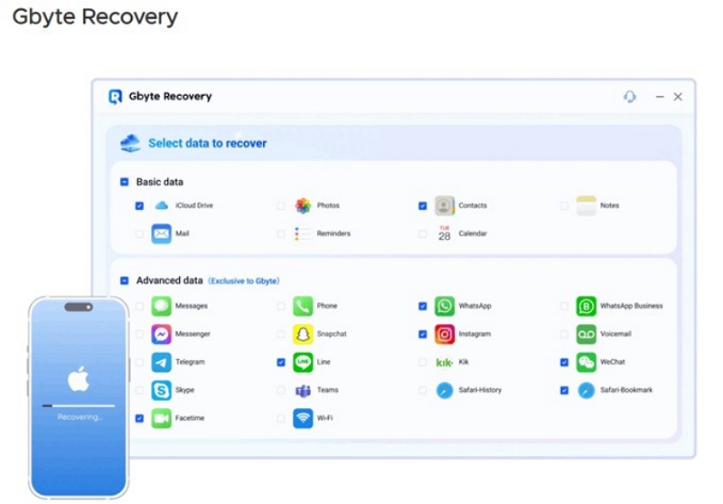Uncheck the WhatsApp checkbox
Screen dimensions: 723x504
coord(422,306)
